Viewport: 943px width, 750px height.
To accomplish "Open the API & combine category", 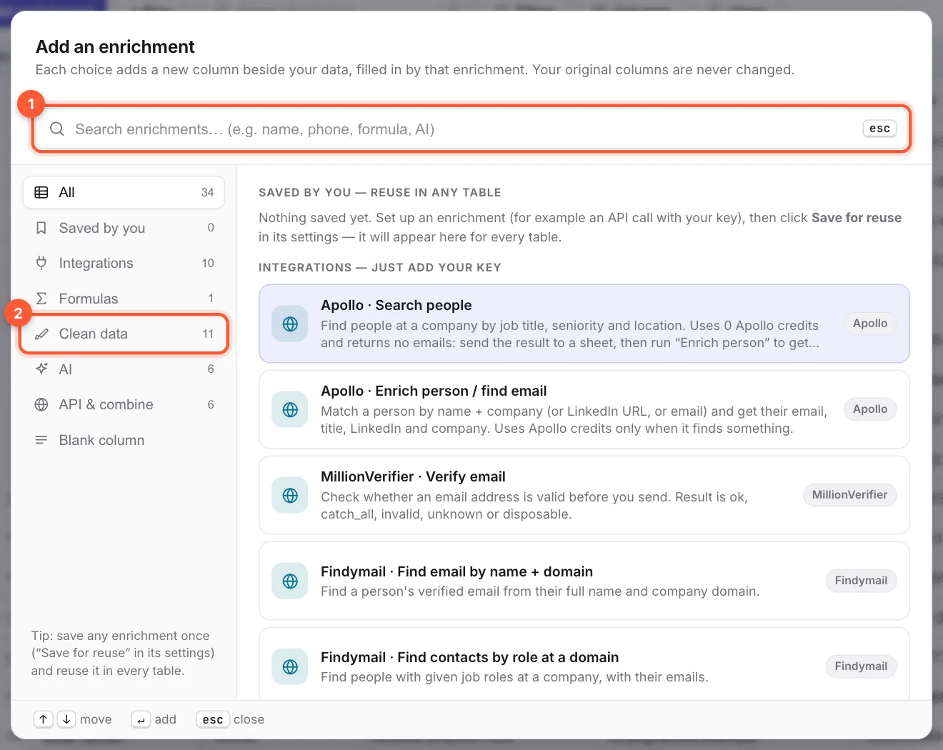I will point(124,404).
